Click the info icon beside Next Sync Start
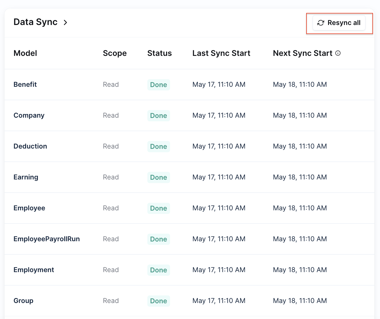 point(338,53)
